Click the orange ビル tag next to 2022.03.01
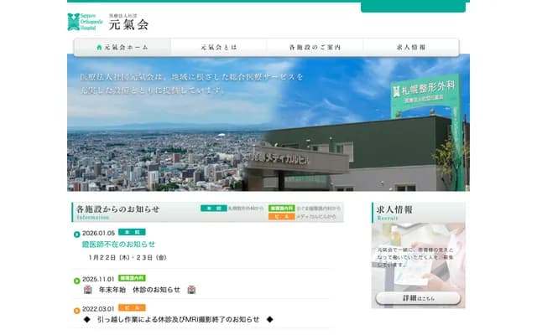The width and height of the screenshot is (537, 335). (132, 307)
